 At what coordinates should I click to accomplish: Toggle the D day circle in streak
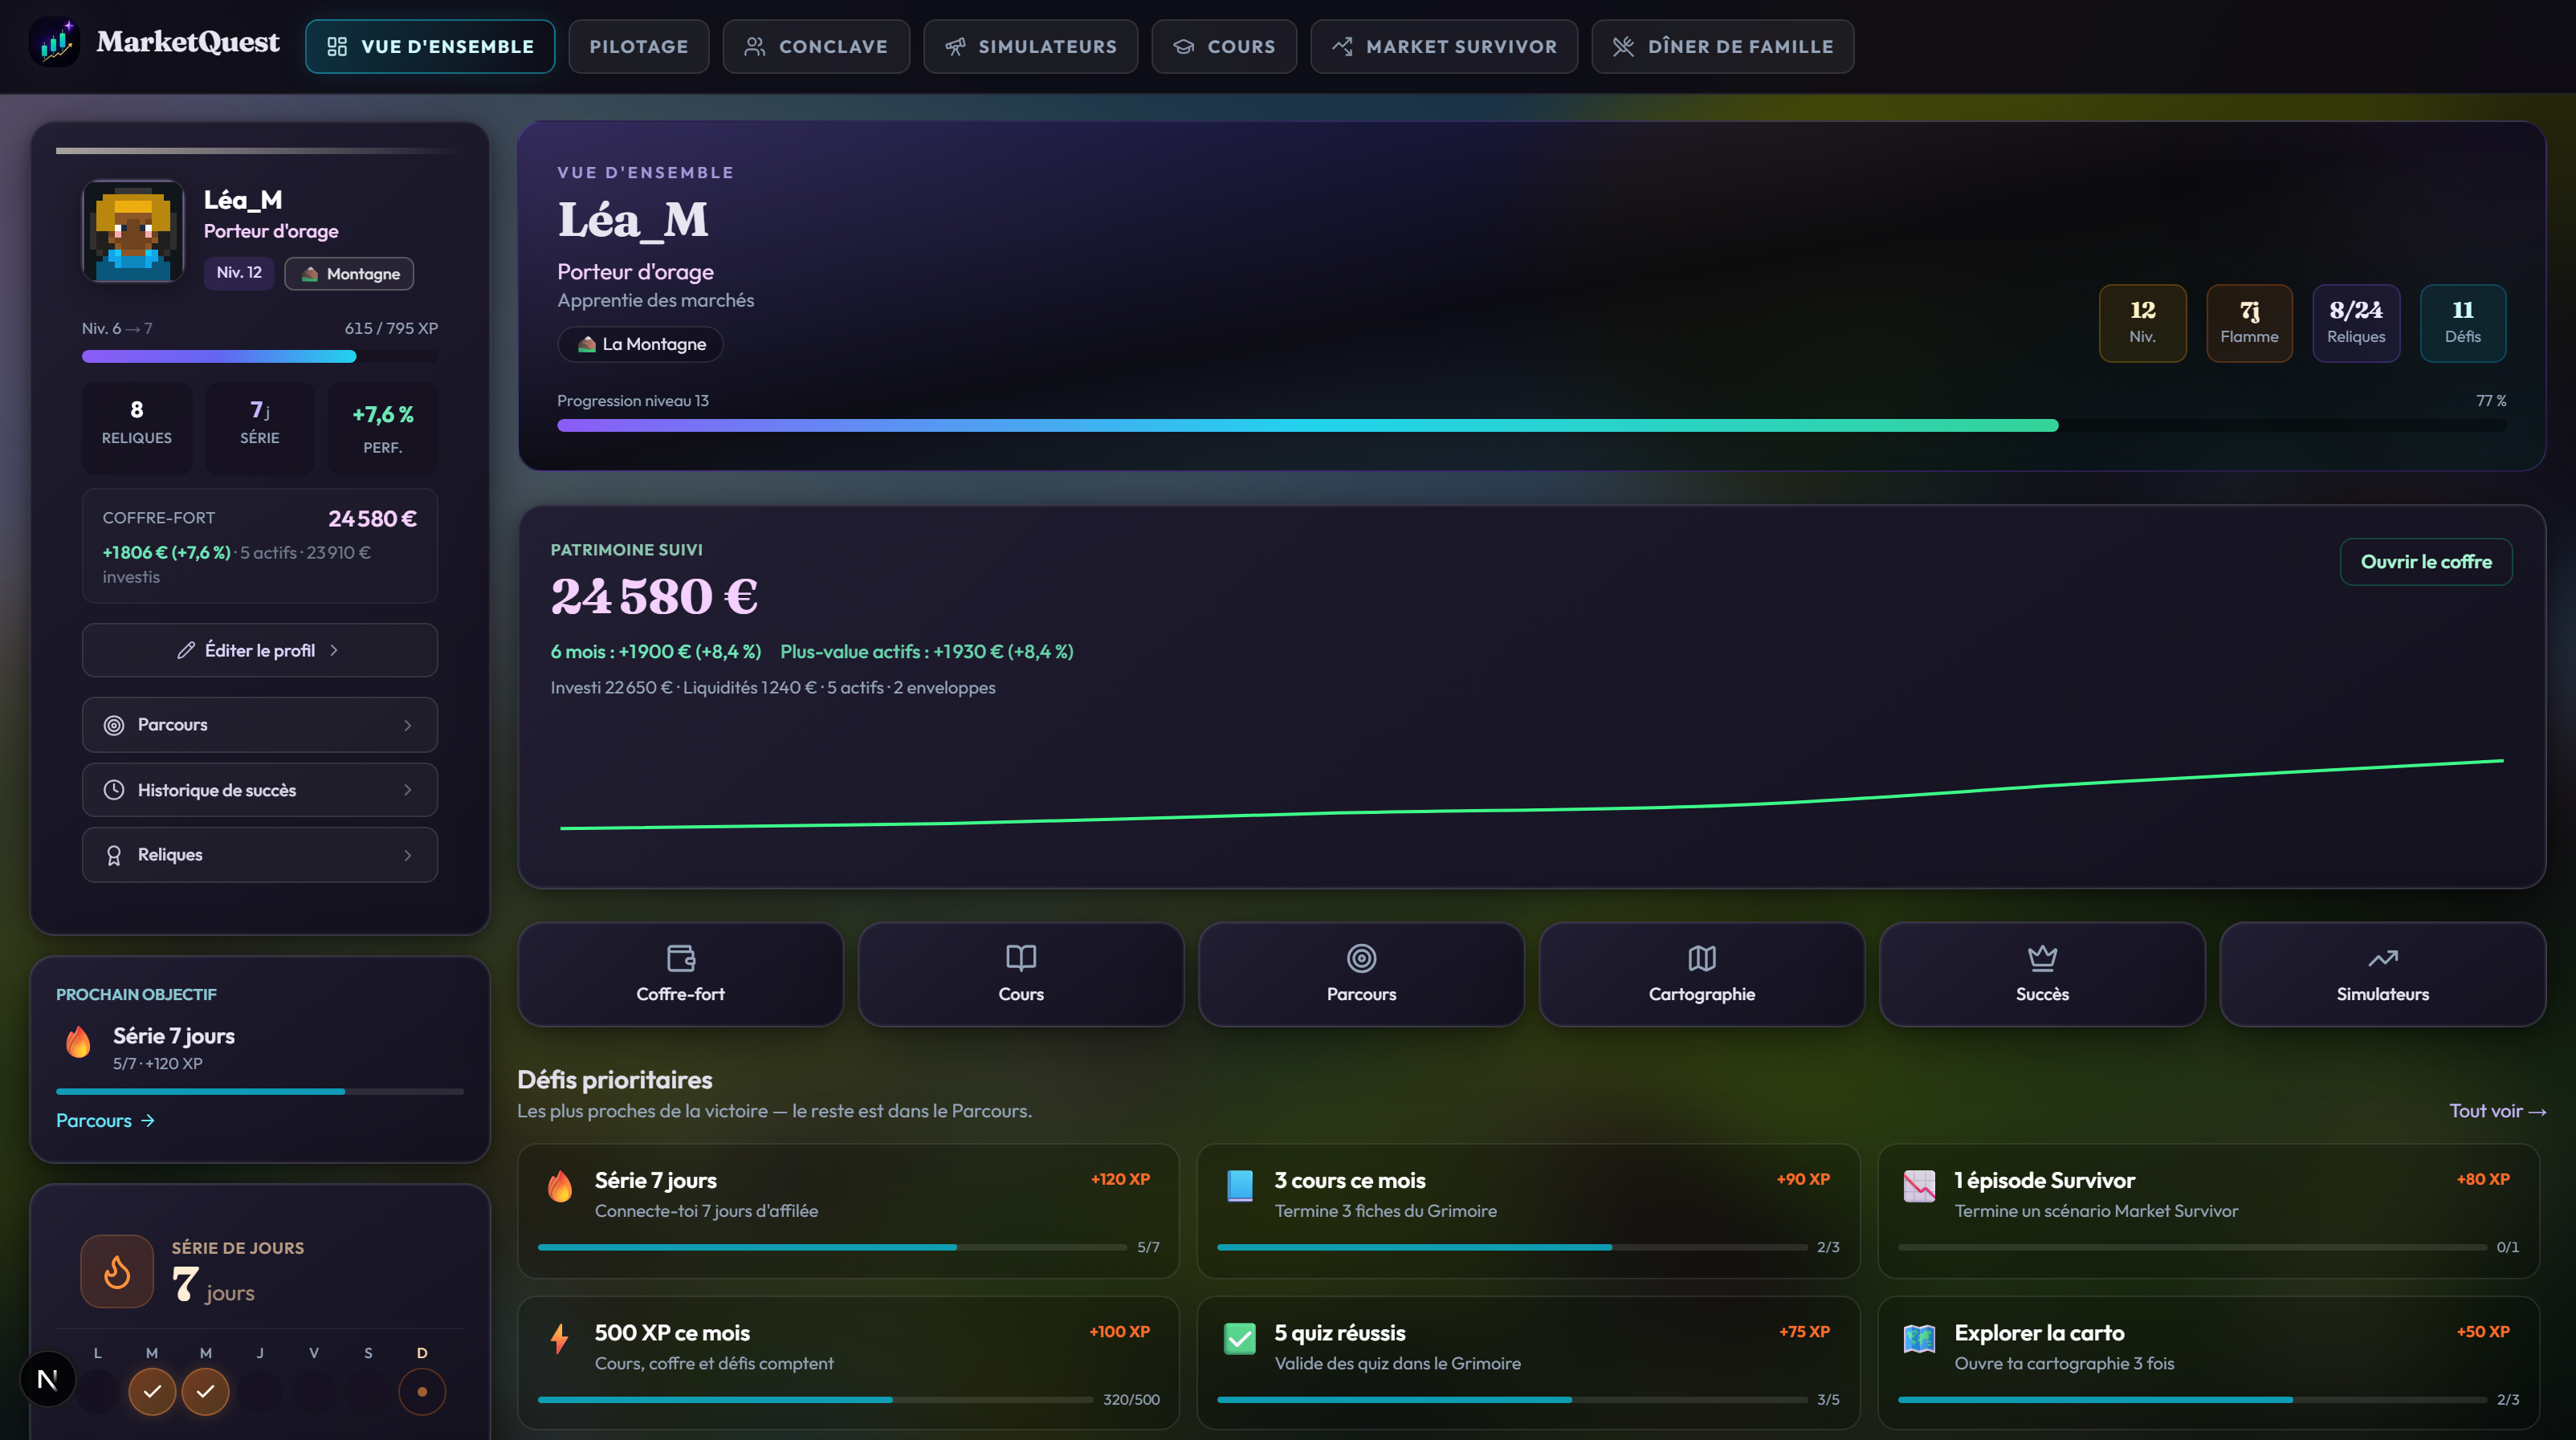point(422,1391)
